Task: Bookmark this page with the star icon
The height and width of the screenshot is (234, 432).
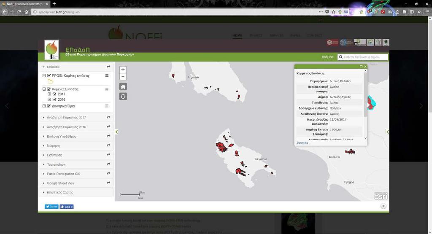Action: click(x=333, y=12)
